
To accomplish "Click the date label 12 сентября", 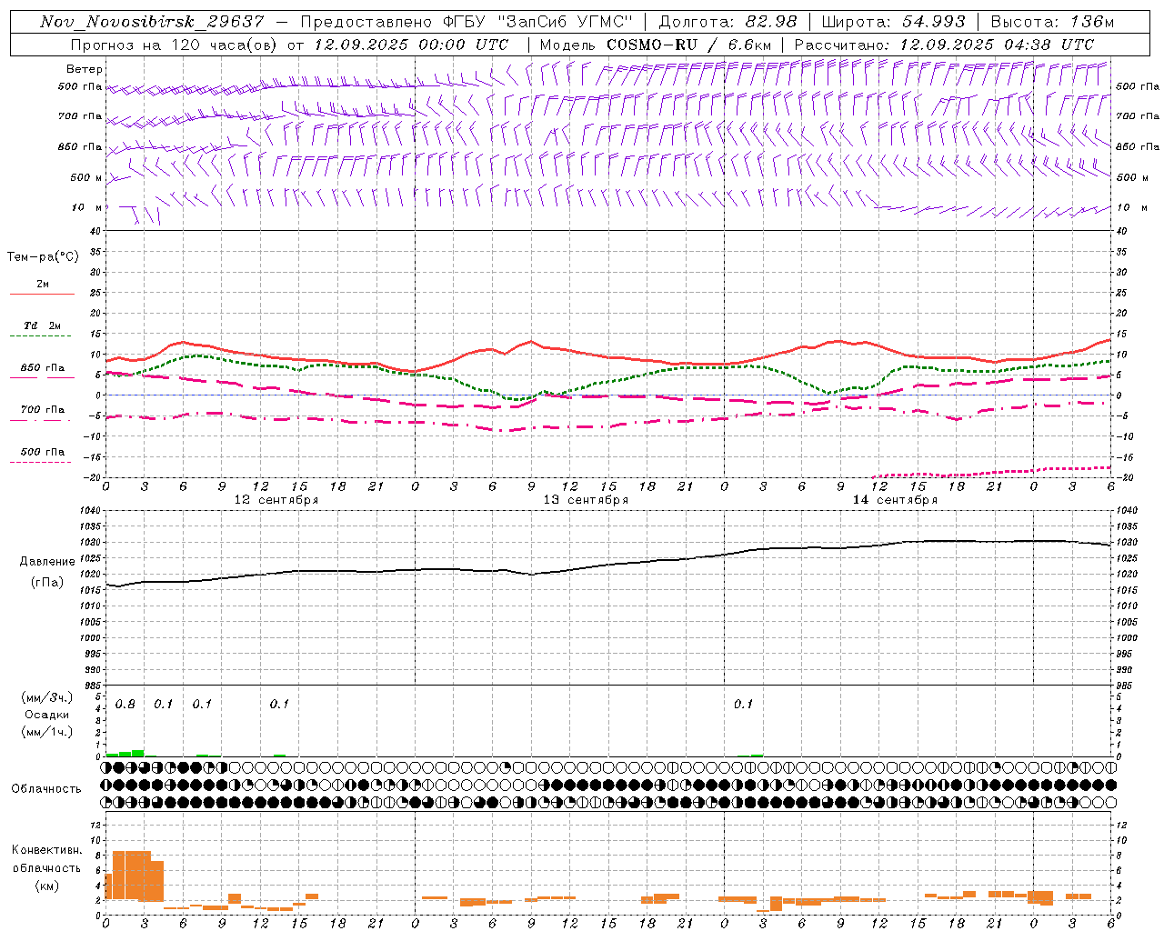I will [x=276, y=499].
